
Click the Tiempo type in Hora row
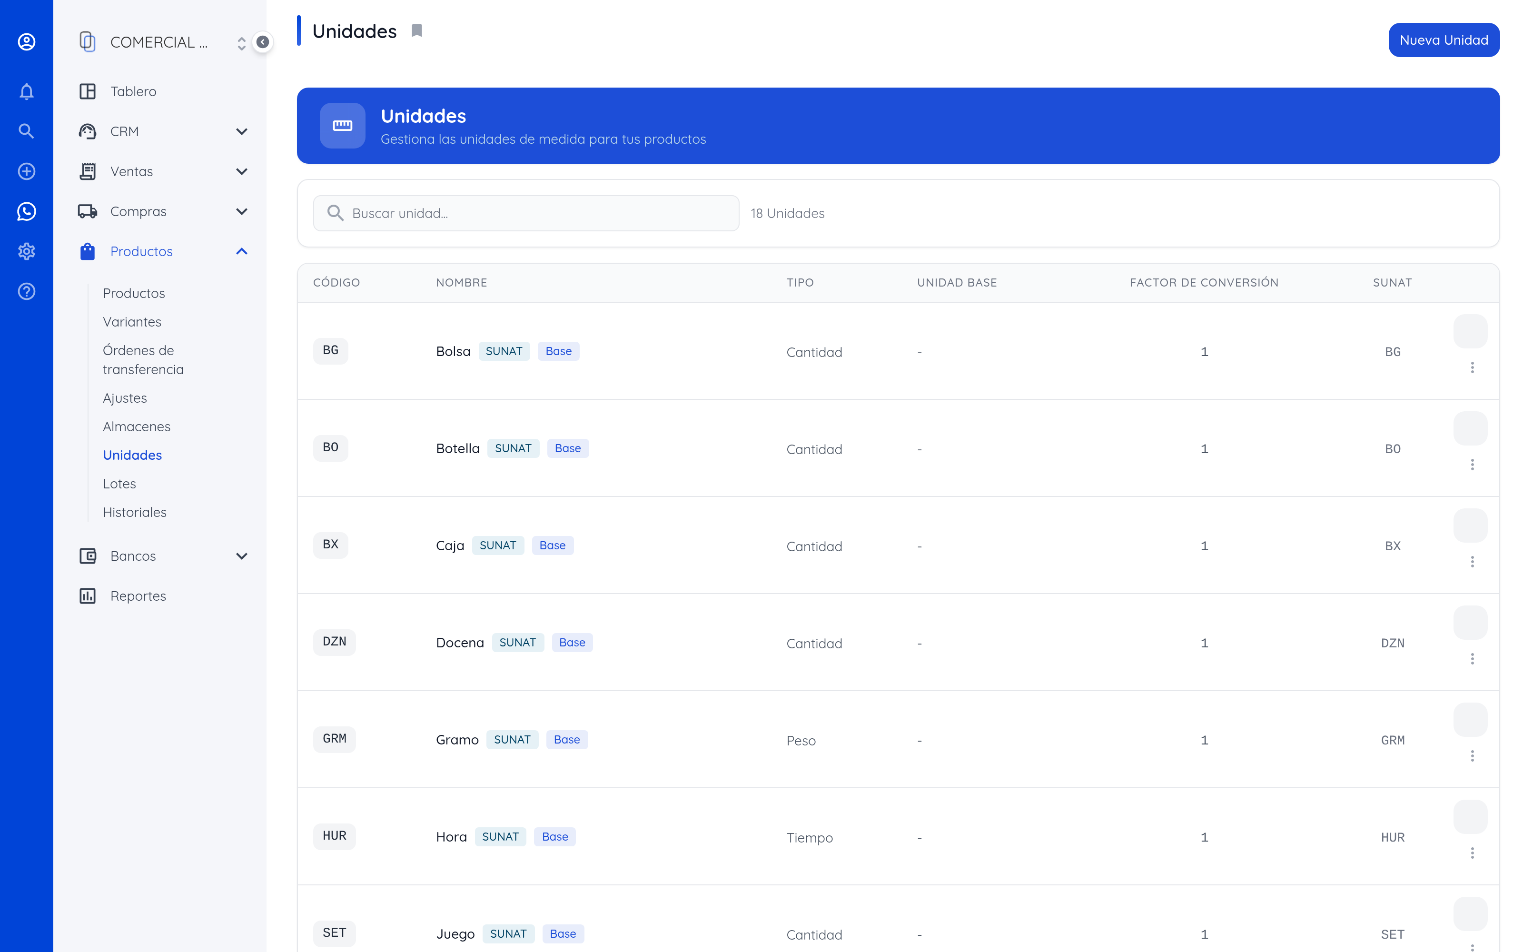pyautogui.click(x=809, y=837)
